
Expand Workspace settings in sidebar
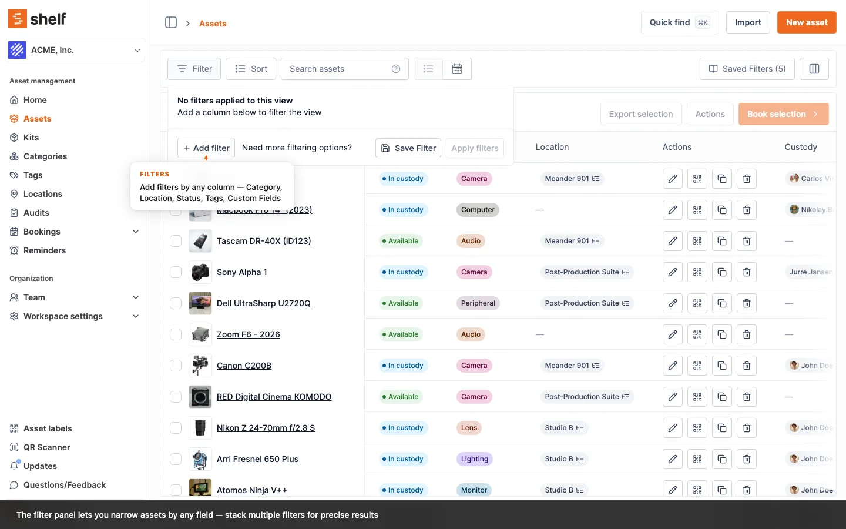(136, 316)
